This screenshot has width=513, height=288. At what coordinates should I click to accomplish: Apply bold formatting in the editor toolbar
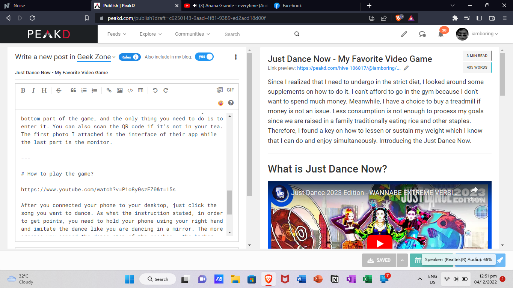[23, 90]
